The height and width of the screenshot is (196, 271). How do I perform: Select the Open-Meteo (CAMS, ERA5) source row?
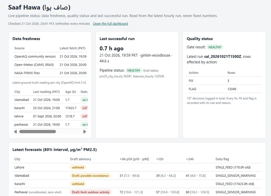coord(50,65)
